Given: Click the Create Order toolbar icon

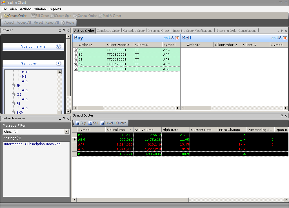Looking at the screenshot, I should tap(6, 16).
